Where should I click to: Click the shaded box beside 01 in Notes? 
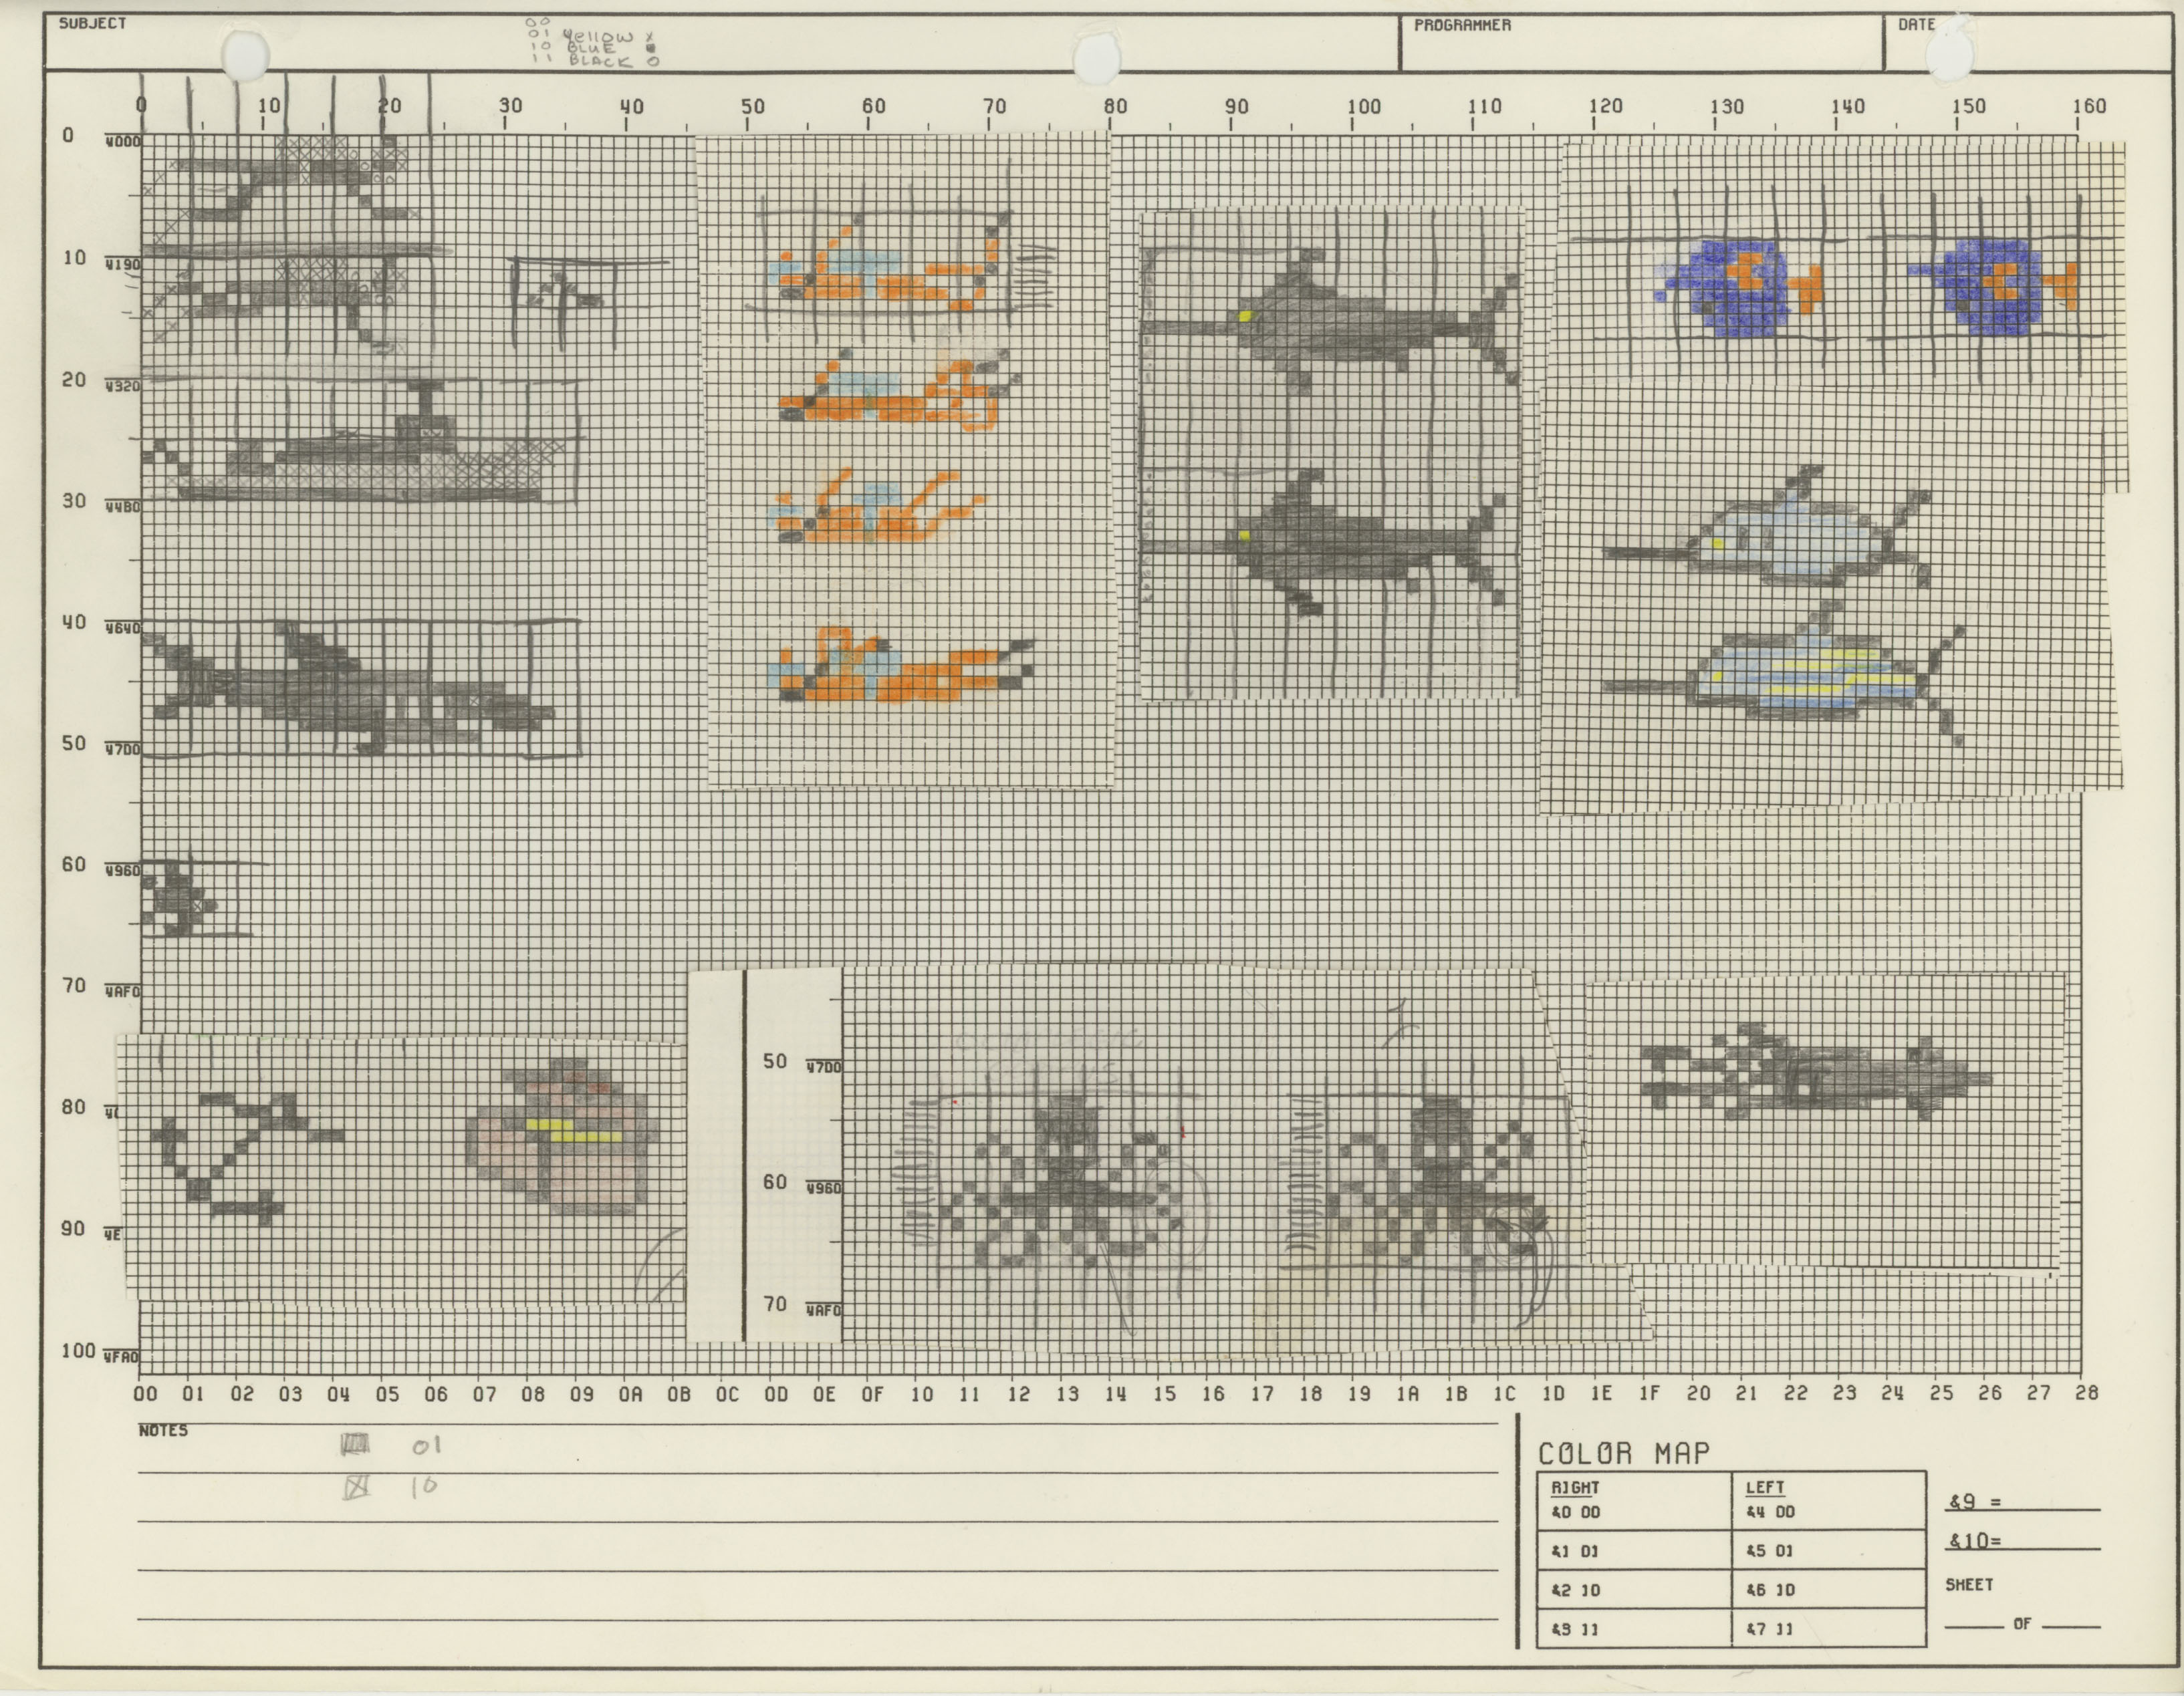(x=355, y=1445)
